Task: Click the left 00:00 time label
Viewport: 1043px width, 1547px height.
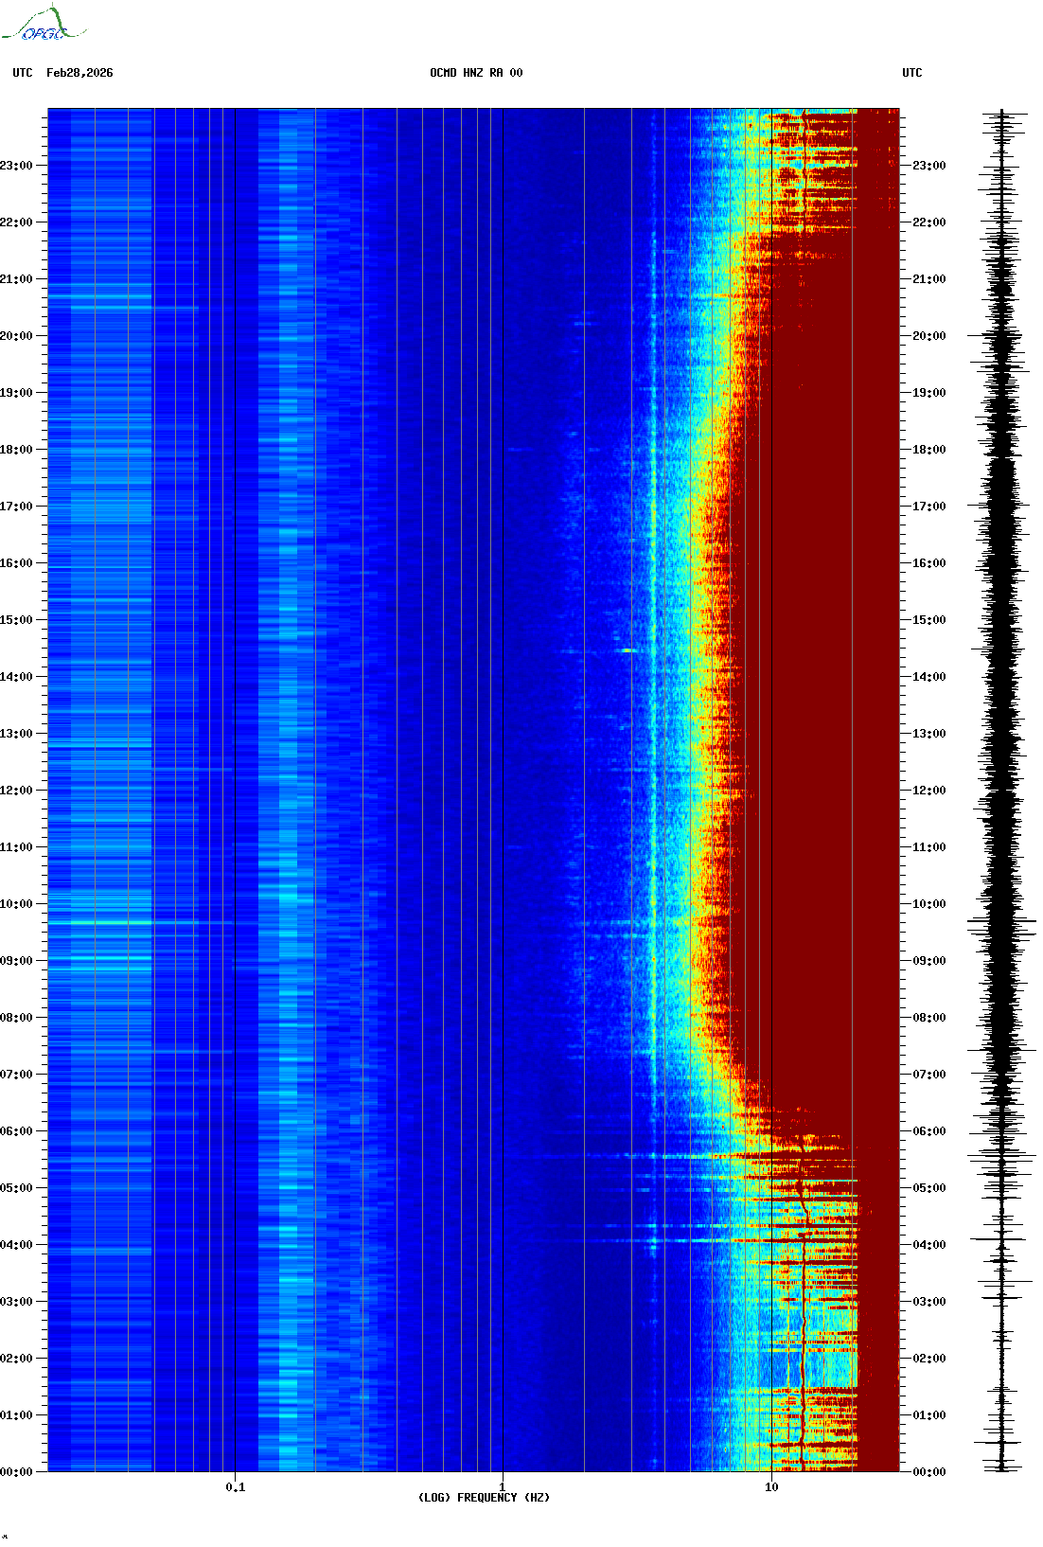Action: coord(16,1472)
